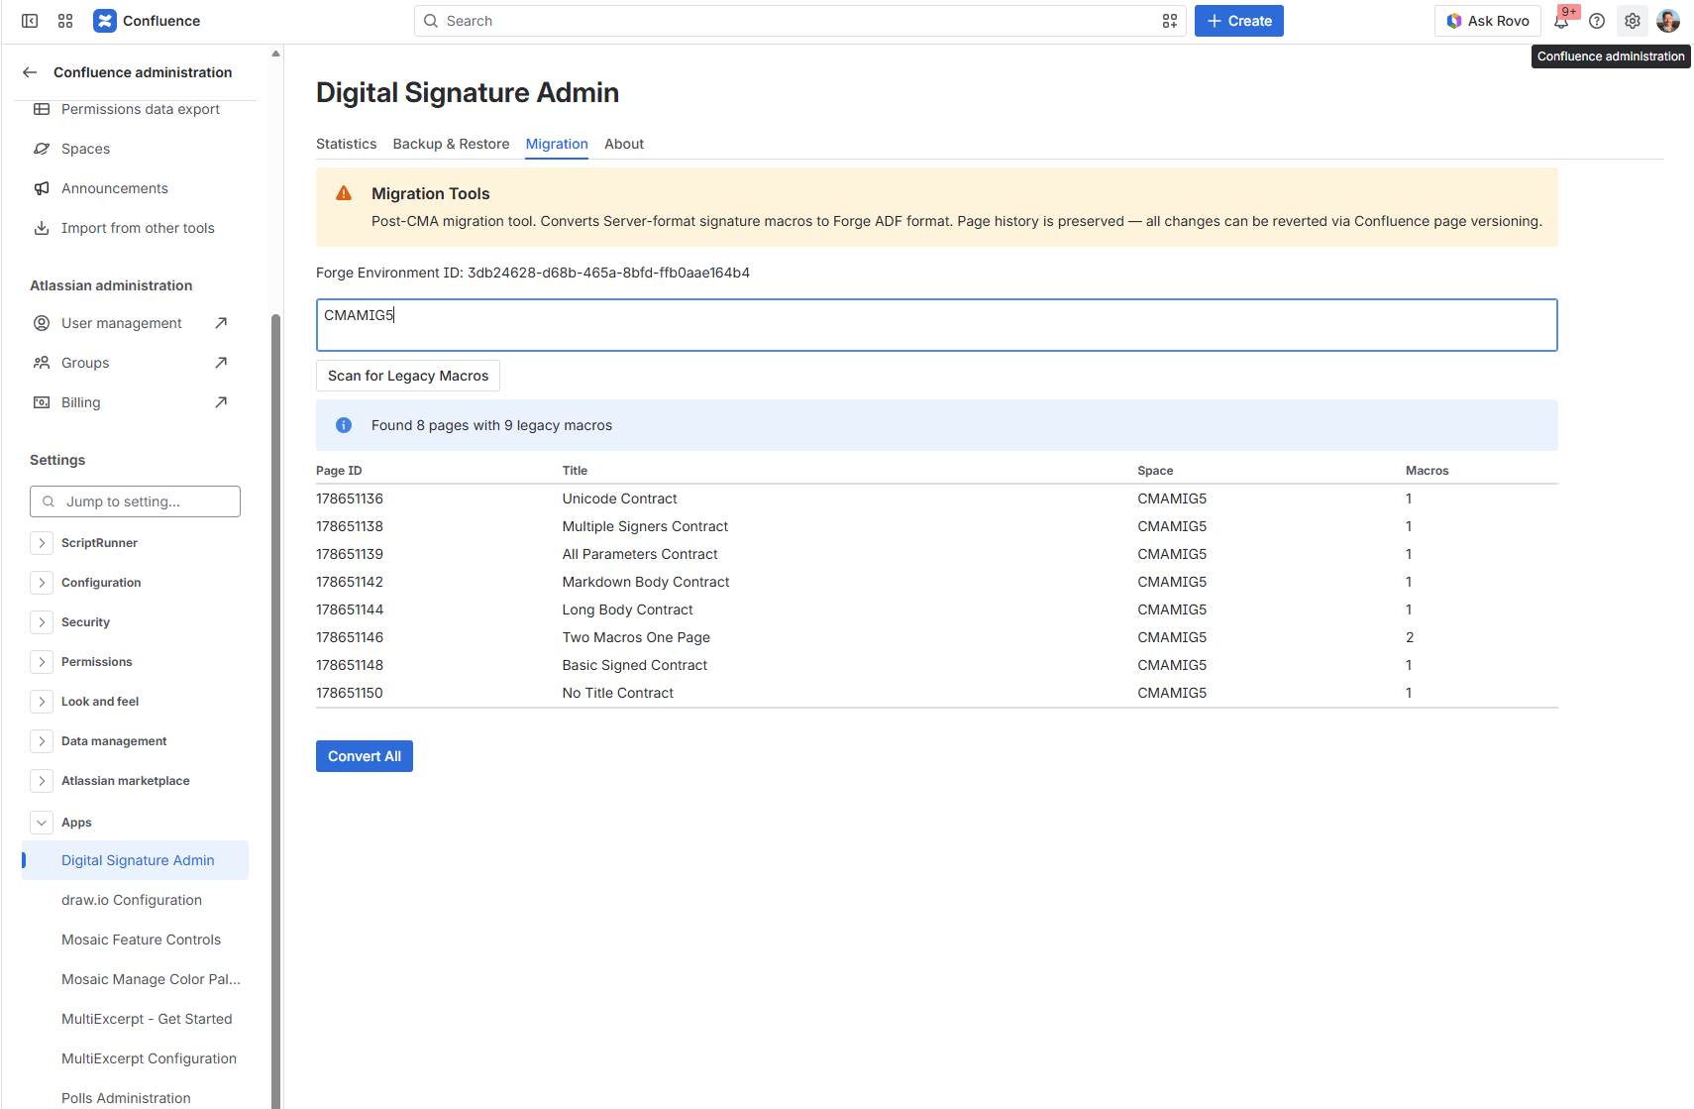Select the Two Macros One Page title
Image resolution: width=1694 pixels, height=1109 pixels.
click(636, 637)
